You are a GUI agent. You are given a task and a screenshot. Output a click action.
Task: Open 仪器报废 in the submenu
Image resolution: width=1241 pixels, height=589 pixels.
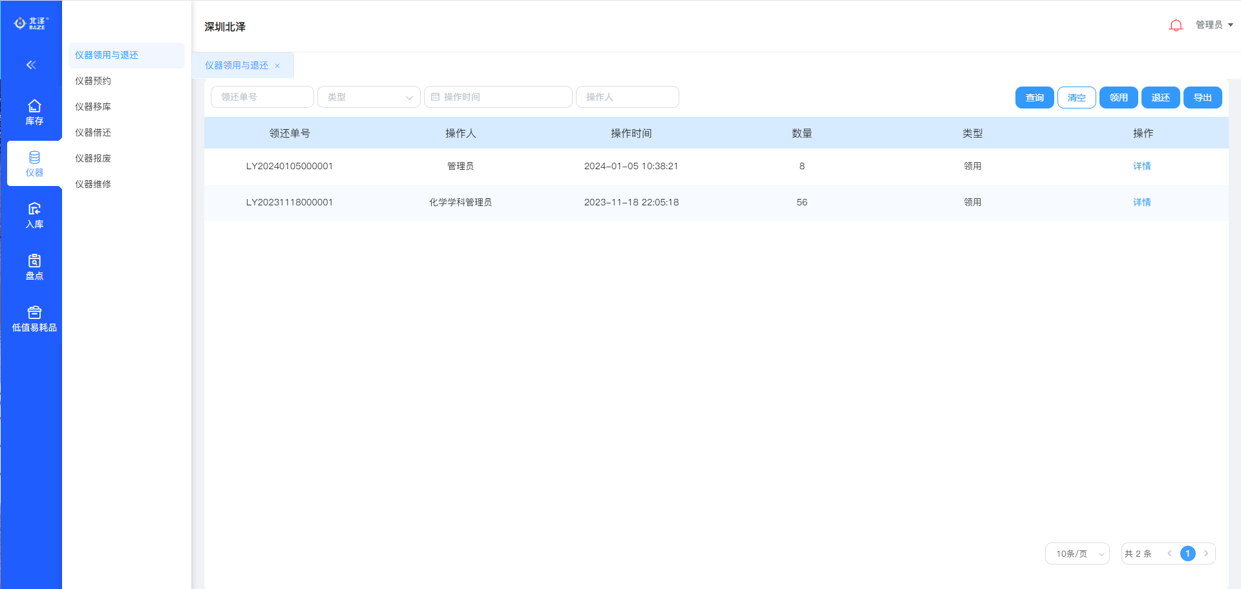[93, 158]
